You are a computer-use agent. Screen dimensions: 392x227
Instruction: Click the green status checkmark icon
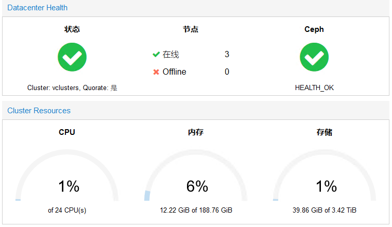pos(72,57)
